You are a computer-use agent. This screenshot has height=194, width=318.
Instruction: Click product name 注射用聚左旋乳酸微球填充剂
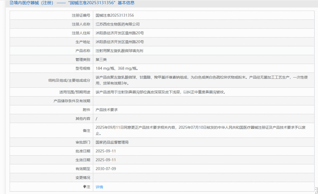click(x=119, y=51)
